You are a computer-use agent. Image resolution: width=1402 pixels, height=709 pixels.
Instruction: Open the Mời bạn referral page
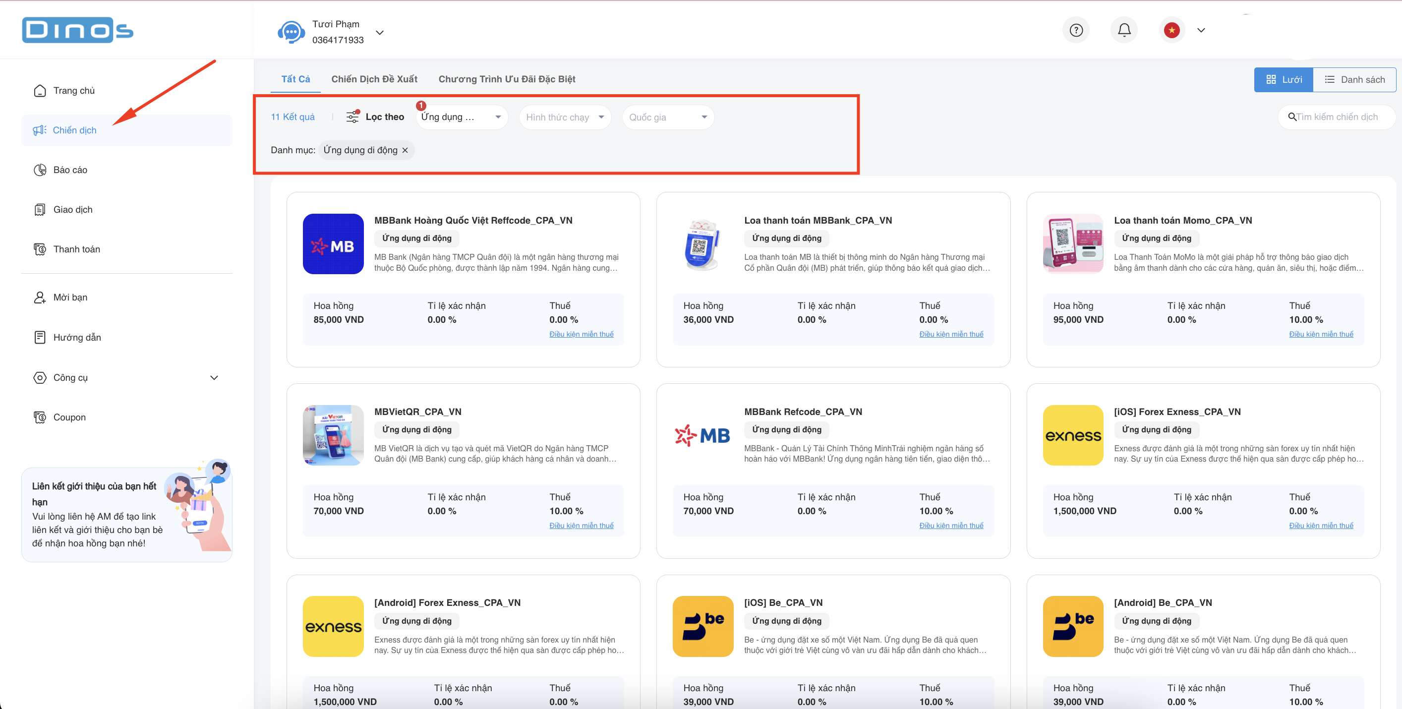coord(70,297)
